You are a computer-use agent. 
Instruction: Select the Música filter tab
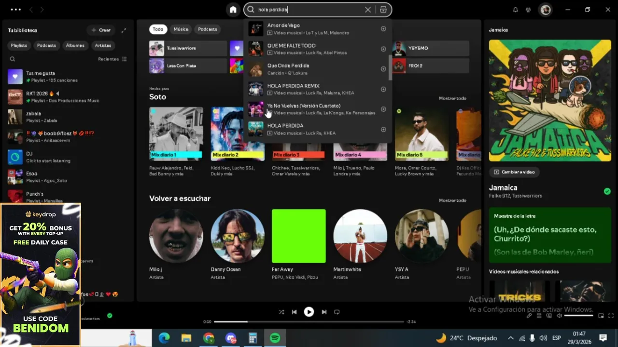tap(181, 29)
